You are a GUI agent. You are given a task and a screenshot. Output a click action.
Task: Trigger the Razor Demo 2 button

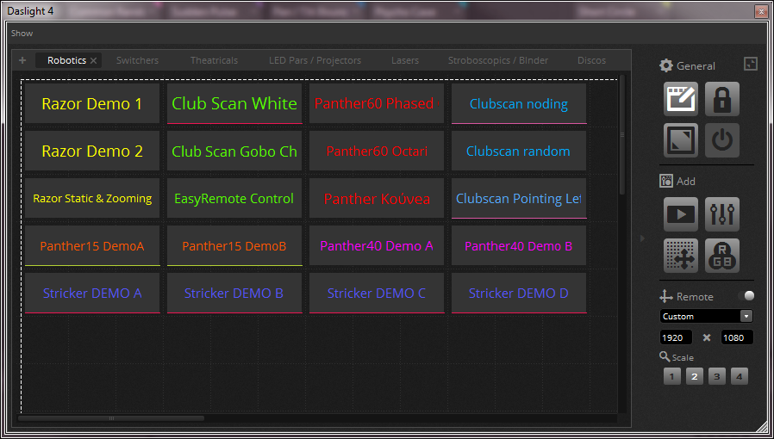pyautogui.click(x=92, y=151)
